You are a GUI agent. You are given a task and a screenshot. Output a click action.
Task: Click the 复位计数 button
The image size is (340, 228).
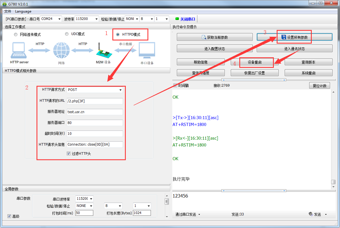point(319,85)
